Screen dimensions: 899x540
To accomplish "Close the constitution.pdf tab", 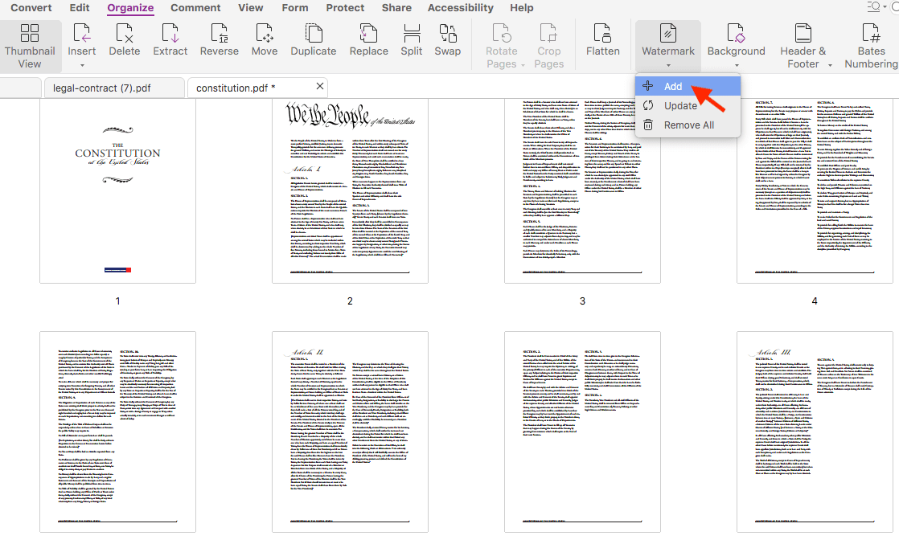I will pyautogui.click(x=320, y=86).
